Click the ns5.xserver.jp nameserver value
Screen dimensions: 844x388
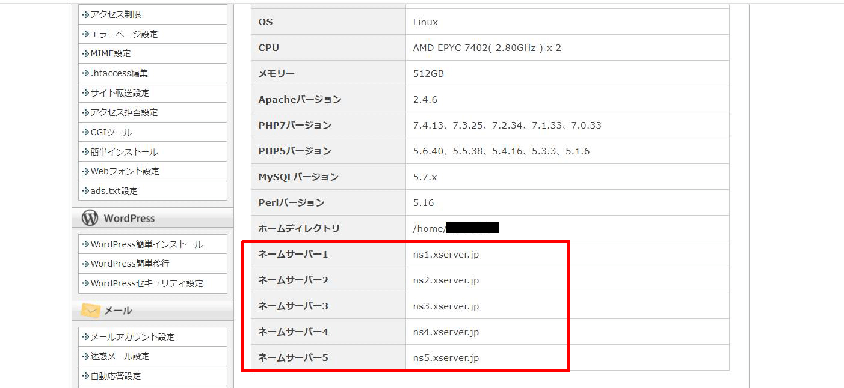(446, 358)
